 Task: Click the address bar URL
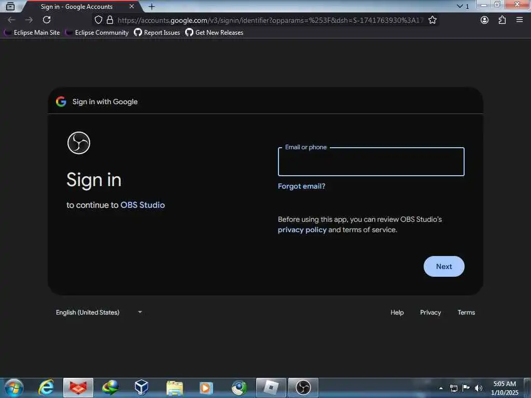[270, 20]
